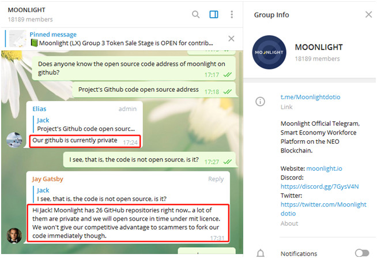Open the three-dot more options menu
Viewport: 377px width, 258px height.
[x=232, y=14]
